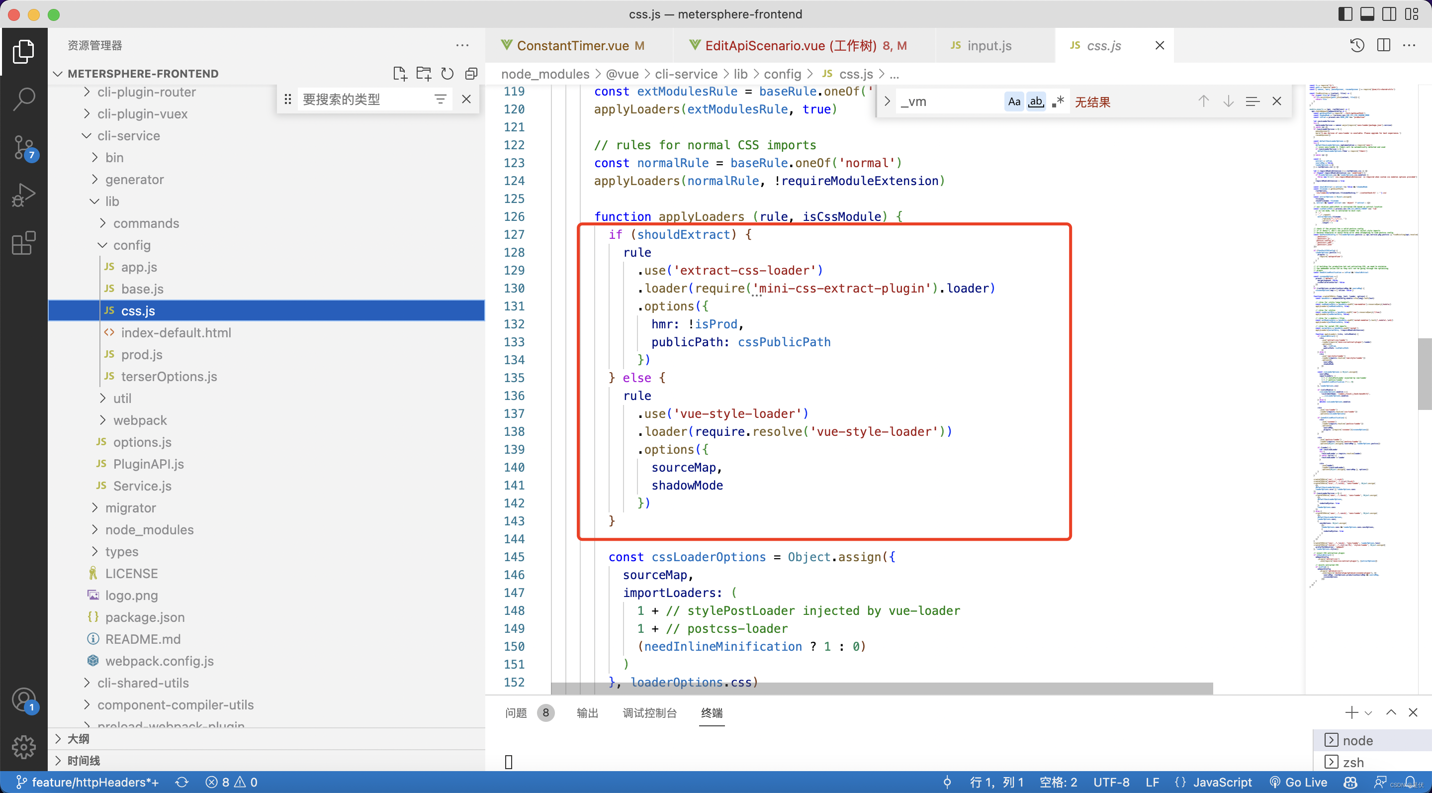Expand the 大纲 outline section
Screen dimensions: 1432x793
[x=78, y=738]
